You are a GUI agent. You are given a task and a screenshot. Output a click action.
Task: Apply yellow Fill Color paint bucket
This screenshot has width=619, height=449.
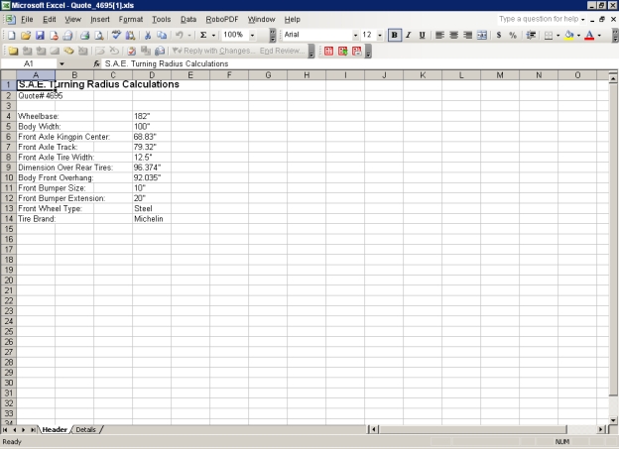(x=568, y=36)
